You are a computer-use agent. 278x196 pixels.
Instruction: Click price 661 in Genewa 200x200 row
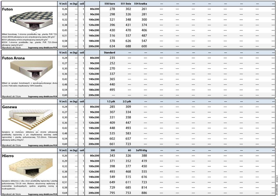coord(112,144)
